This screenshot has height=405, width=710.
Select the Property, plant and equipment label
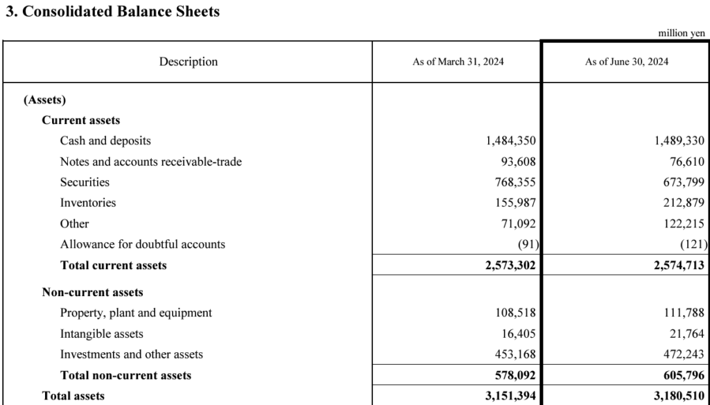(x=136, y=313)
